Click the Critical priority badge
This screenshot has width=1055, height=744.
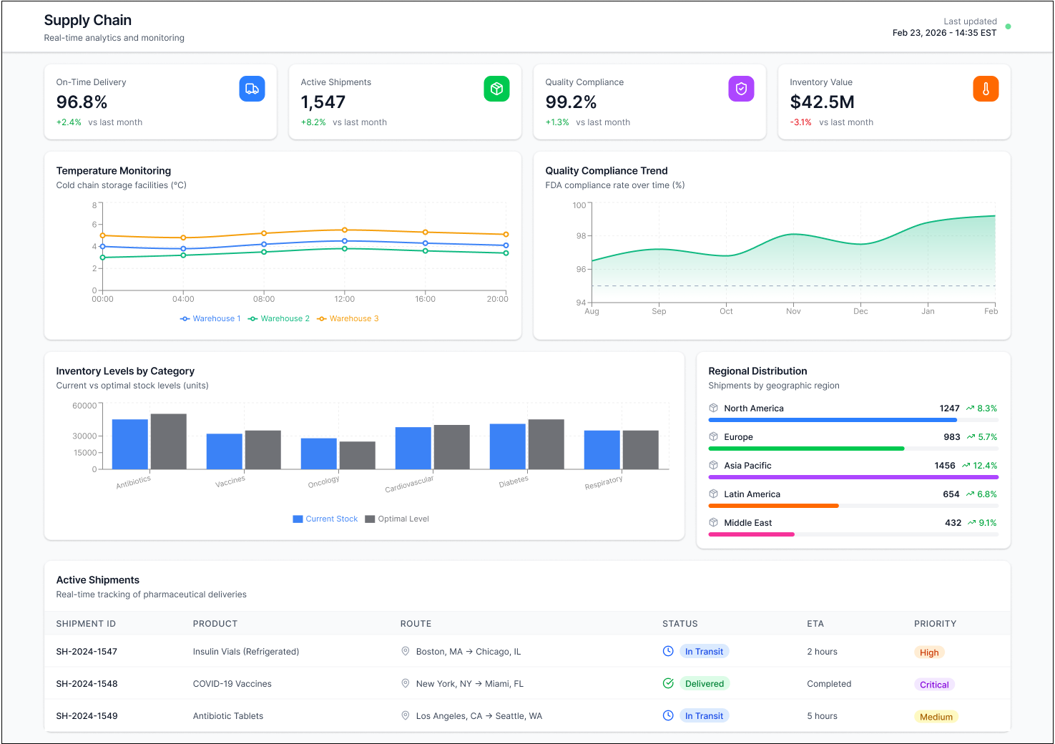point(934,685)
